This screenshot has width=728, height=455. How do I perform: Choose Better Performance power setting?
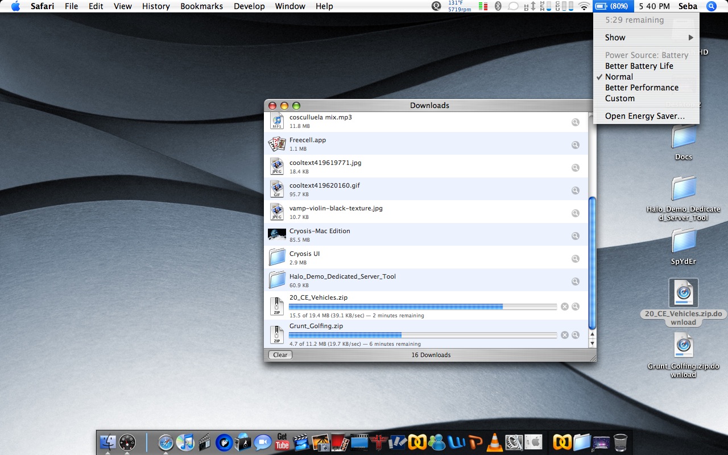click(646, 88)
